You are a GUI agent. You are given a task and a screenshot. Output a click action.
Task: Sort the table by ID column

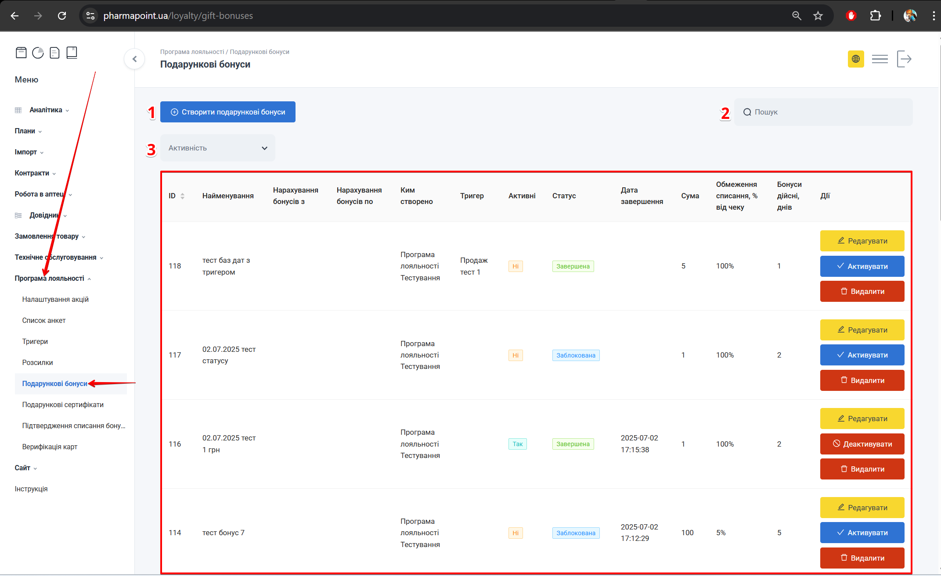tap(182, 196)
